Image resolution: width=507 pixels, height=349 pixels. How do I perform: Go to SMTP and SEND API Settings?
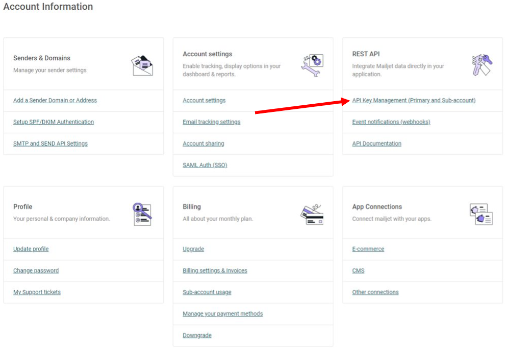pyautogui.click(x=50, y=144)
